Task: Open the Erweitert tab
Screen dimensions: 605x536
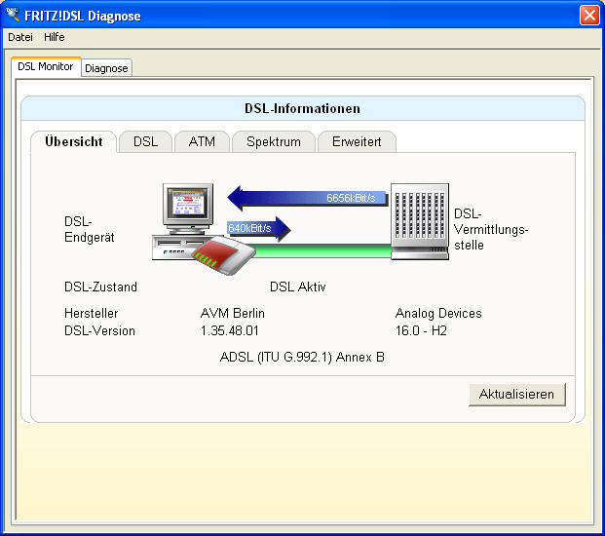Action: coord(357,141)
